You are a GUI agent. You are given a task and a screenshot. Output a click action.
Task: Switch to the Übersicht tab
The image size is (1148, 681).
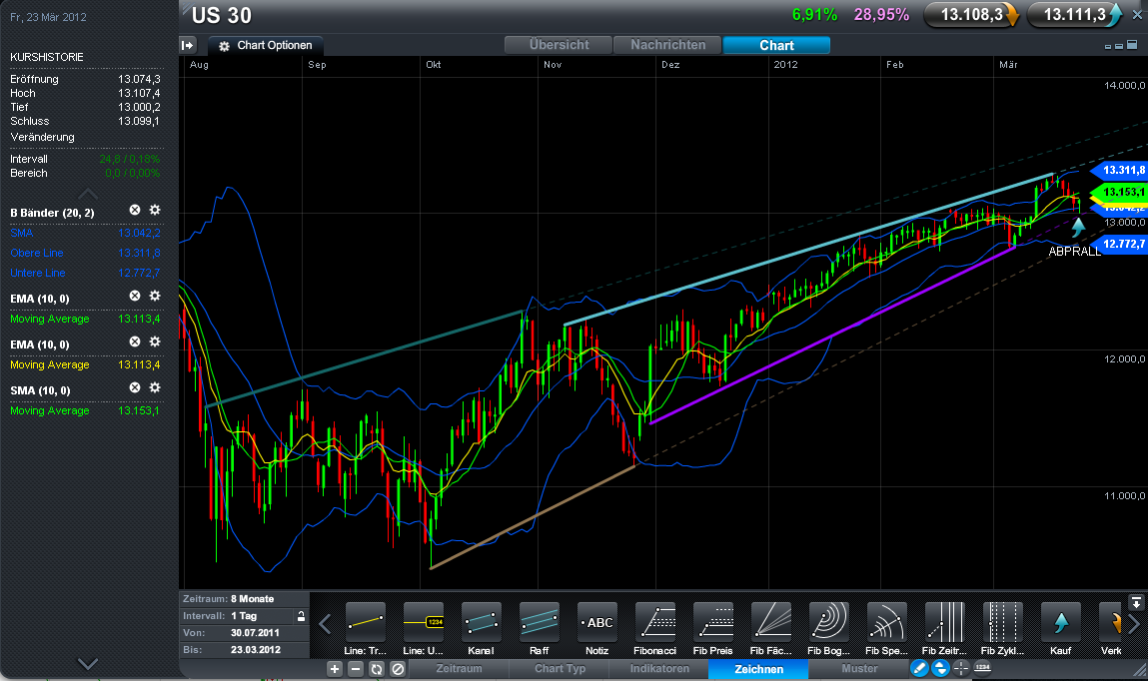tap(559, 45)
